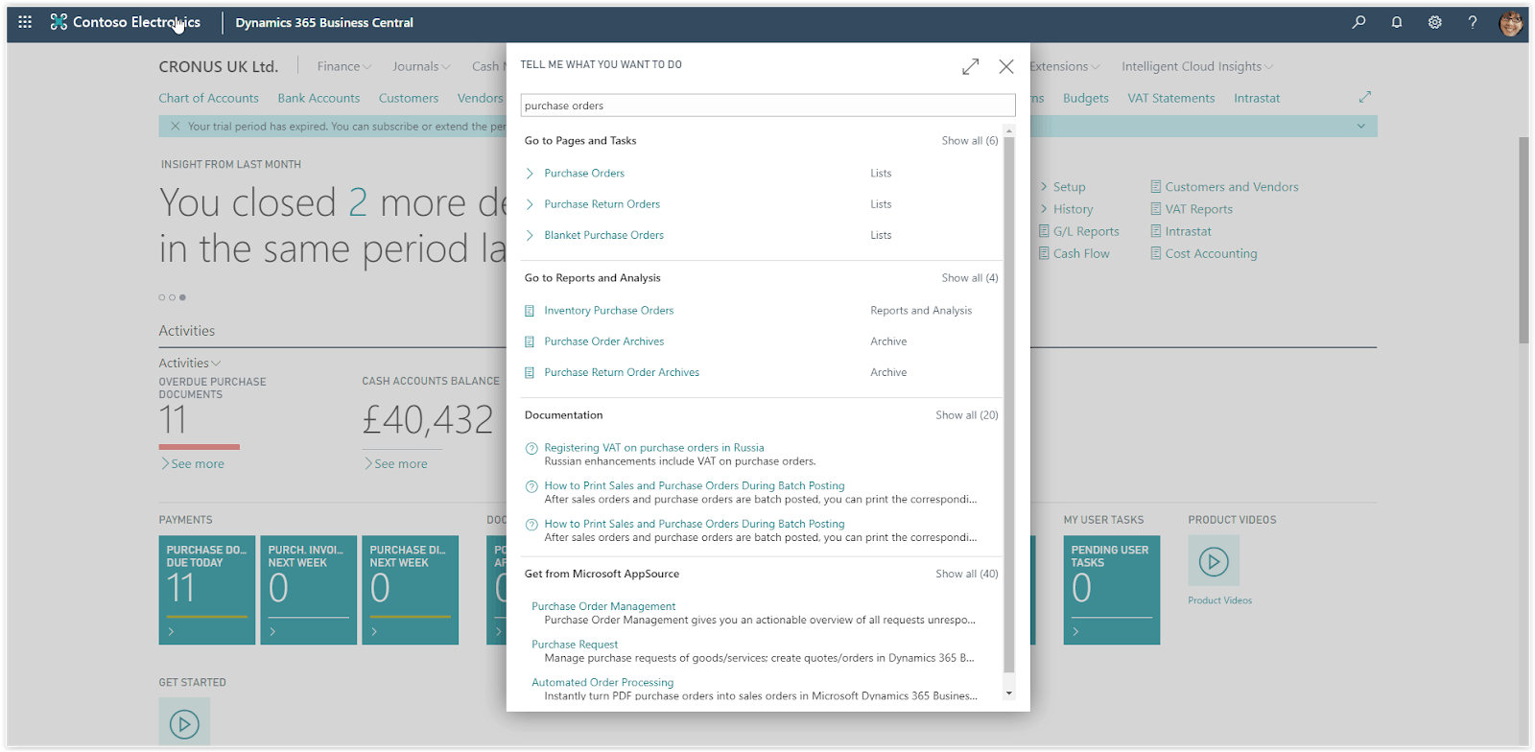Open Purchase Discounts Next Week tile
The image size is (1535, 752).
[411, 590]
